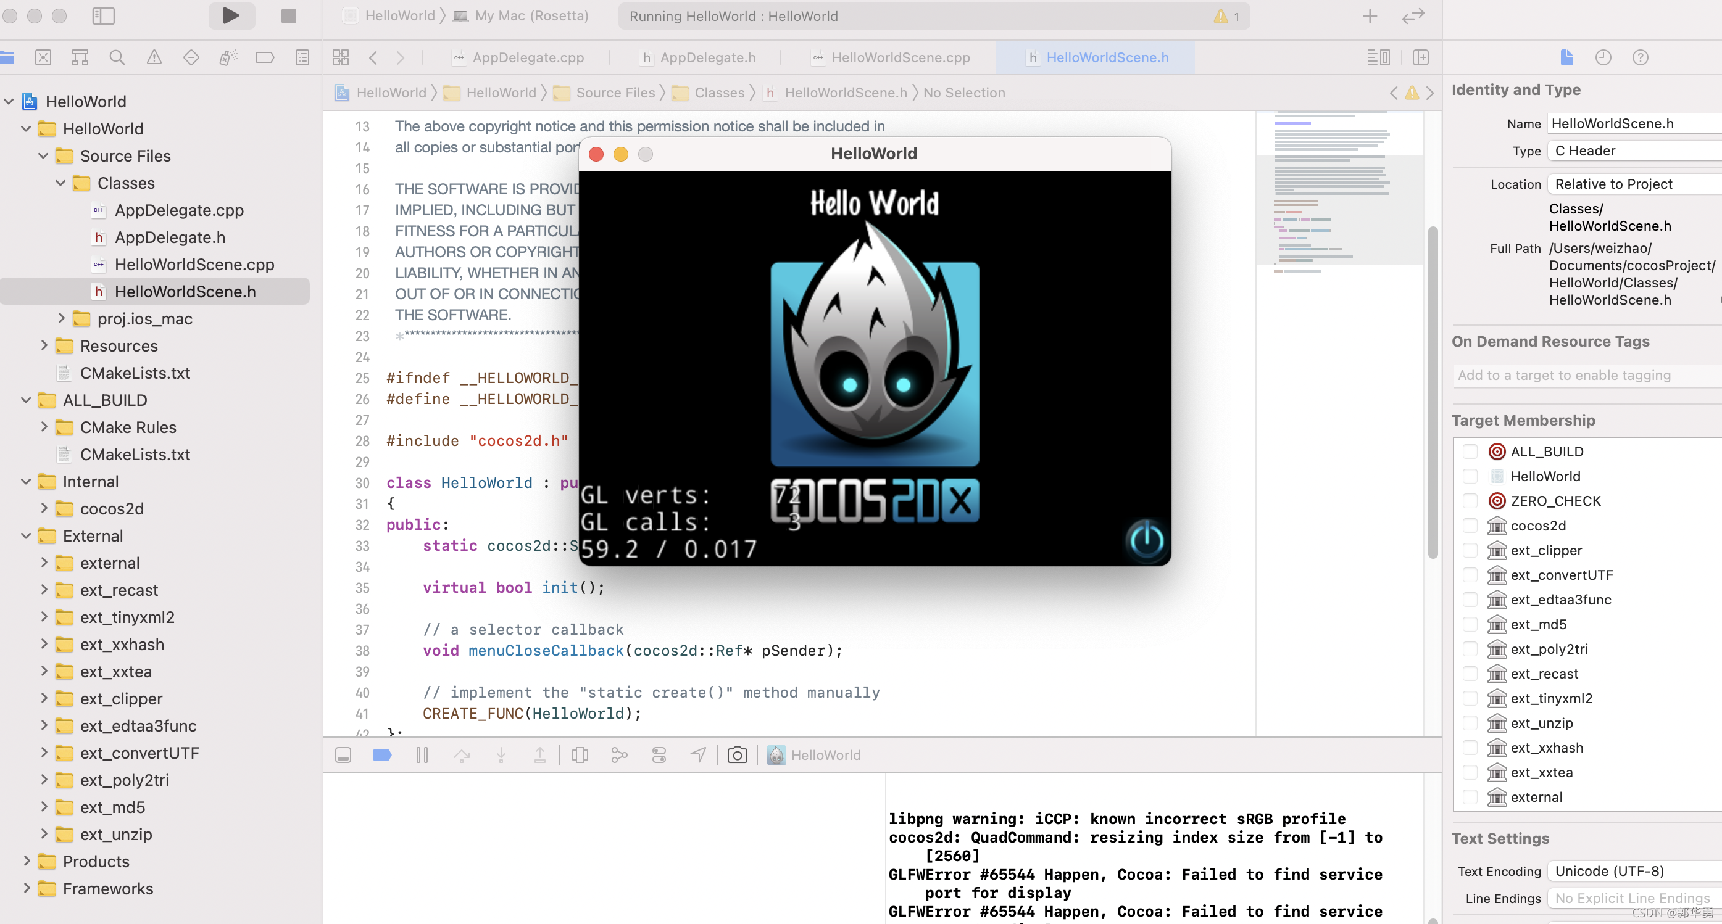Click the Name field HelloWorldScene.h
The width and height of the screenshot is (1722, 924).
(1631, 123)
